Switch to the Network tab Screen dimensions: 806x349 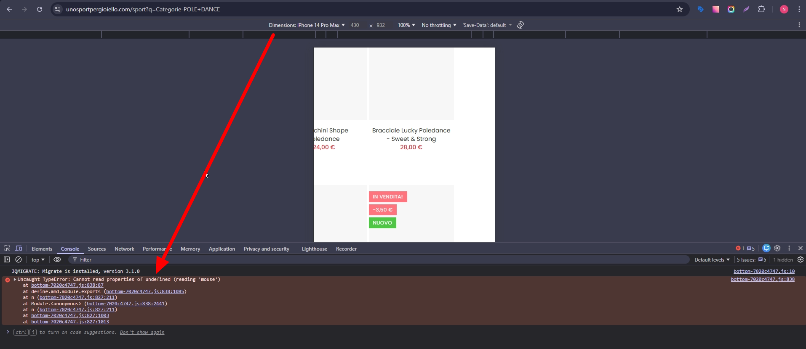[124, 249]
